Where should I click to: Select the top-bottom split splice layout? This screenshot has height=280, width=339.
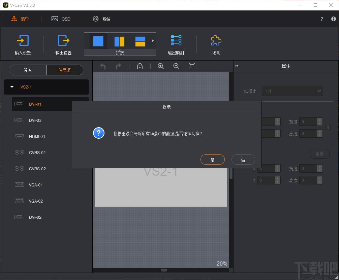click(140, 41)
